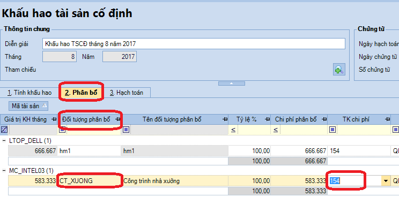399x197 pixels.
Task: Open filter operator for Đối tượng phân bổ
Action: [x=62, y=130]
